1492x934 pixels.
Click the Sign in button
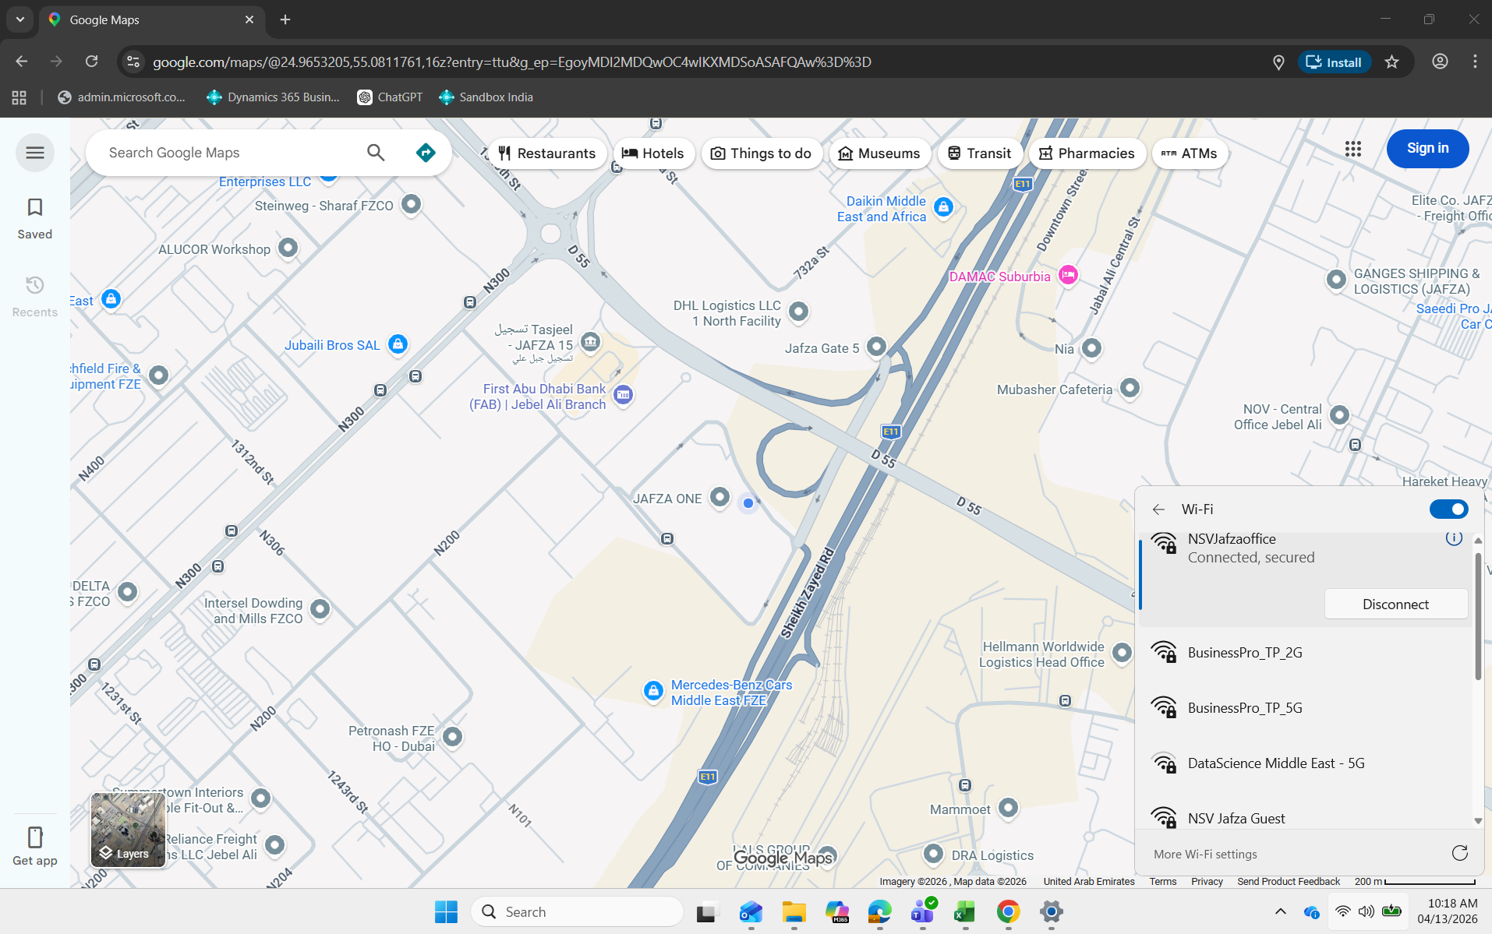(x=1427, y=148)
